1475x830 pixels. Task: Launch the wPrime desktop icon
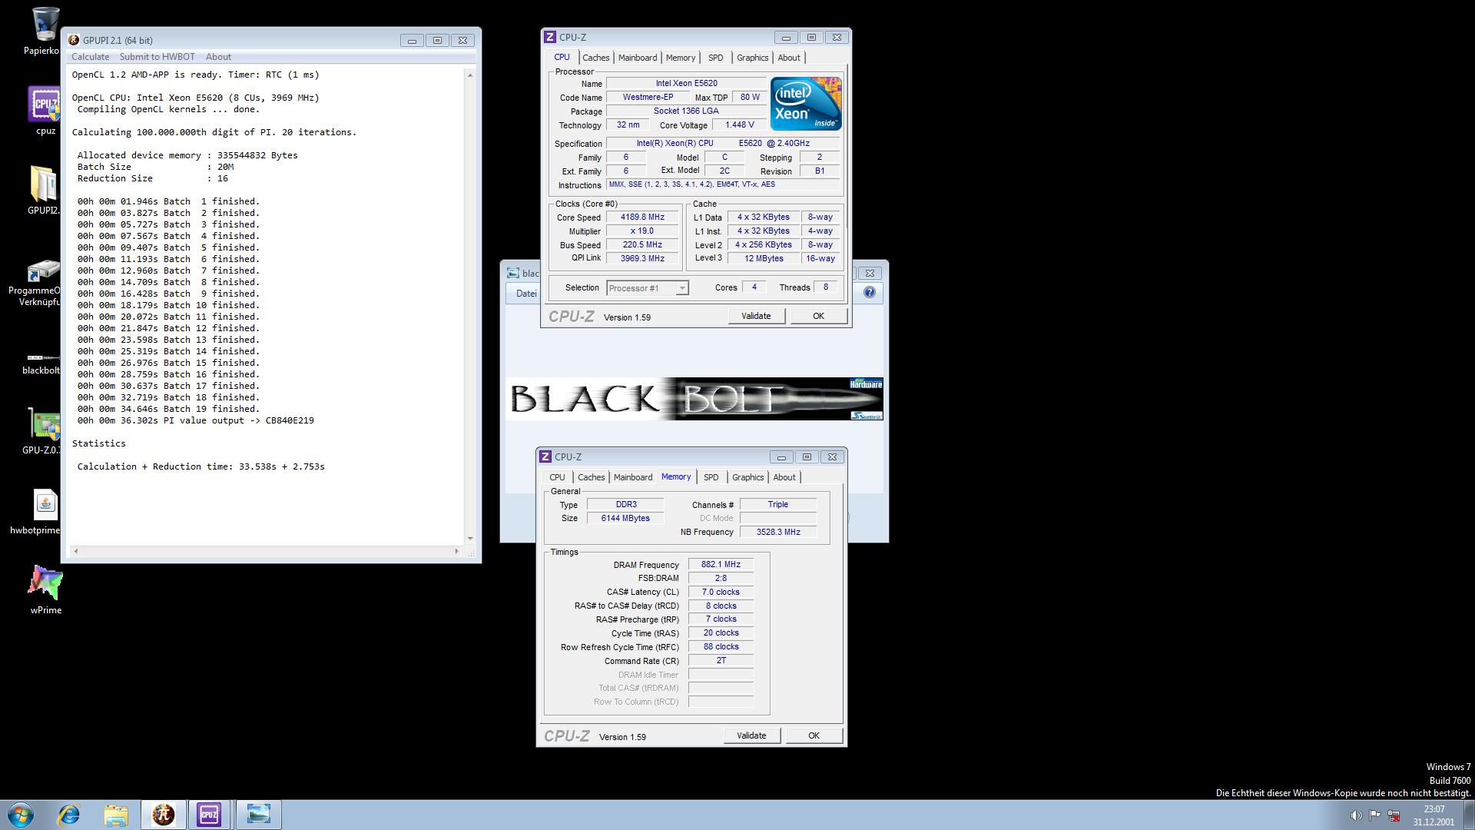pyautogui.click(x=45, y=583)
